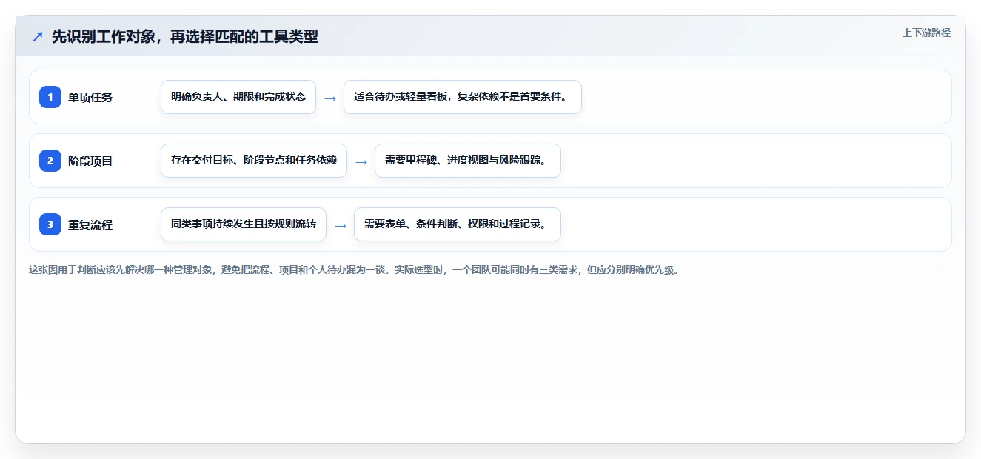Click the 适合待办或轻量看板 result box
The image size is (981, 459).
[x=463, y=97]
